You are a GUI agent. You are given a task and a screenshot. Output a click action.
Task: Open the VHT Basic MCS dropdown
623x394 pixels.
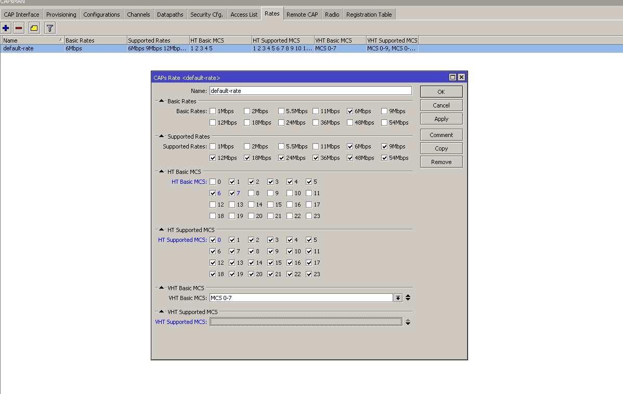(398, 297)
